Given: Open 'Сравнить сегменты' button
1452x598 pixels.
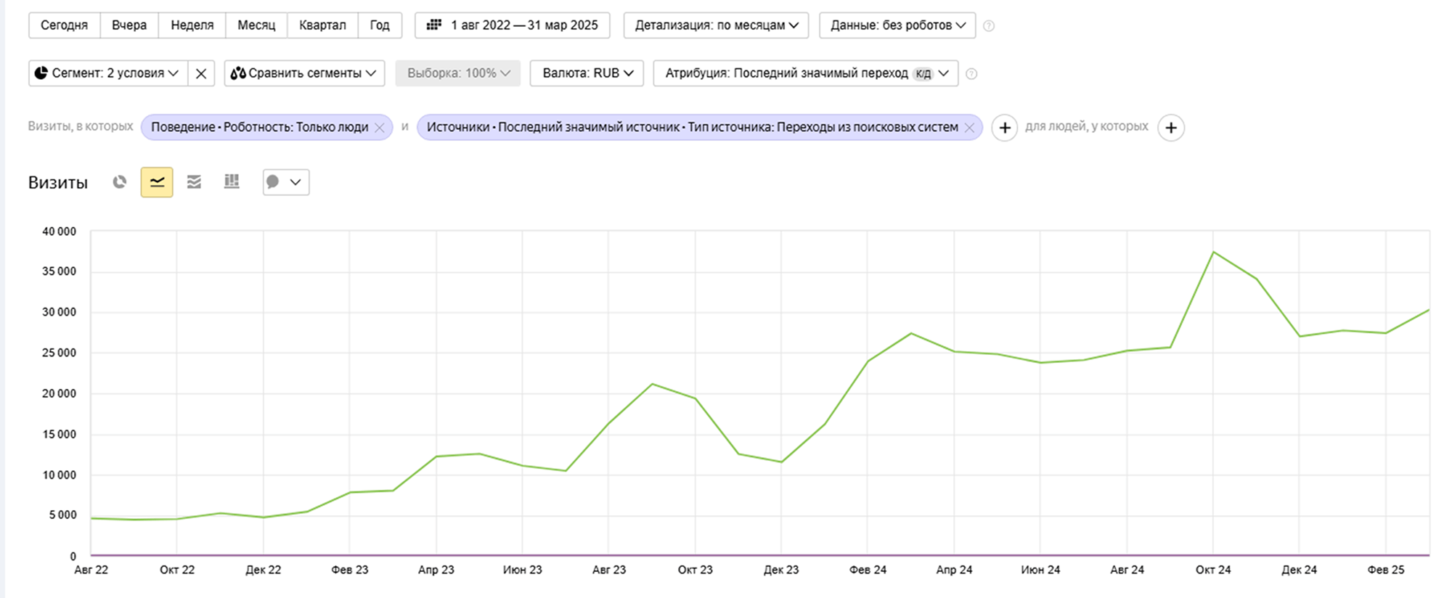Looking at the screenshot, I should [x=304, y=73].
